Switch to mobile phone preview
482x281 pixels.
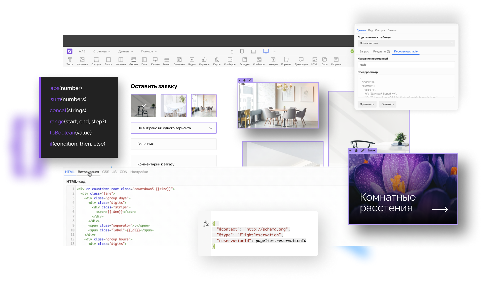click(232, 52)
